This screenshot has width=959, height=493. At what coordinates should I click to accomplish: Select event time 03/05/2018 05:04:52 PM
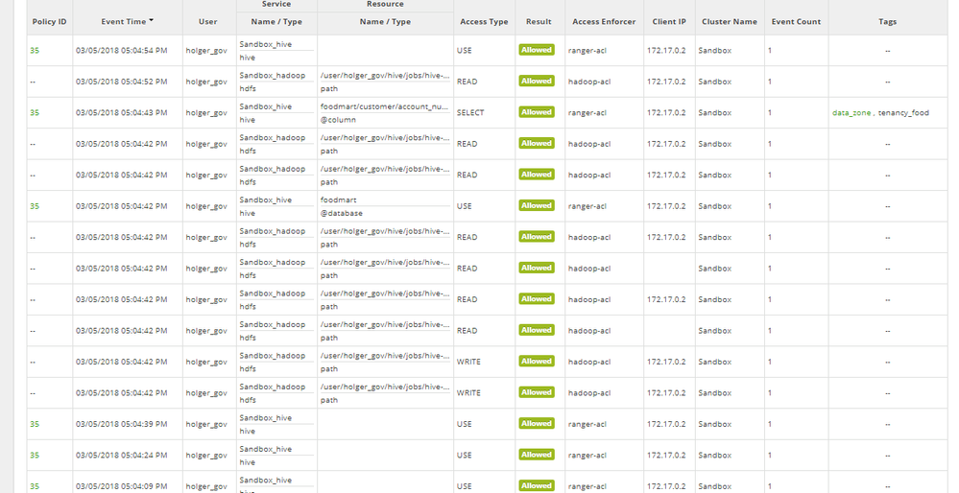[x=121, y=82]
